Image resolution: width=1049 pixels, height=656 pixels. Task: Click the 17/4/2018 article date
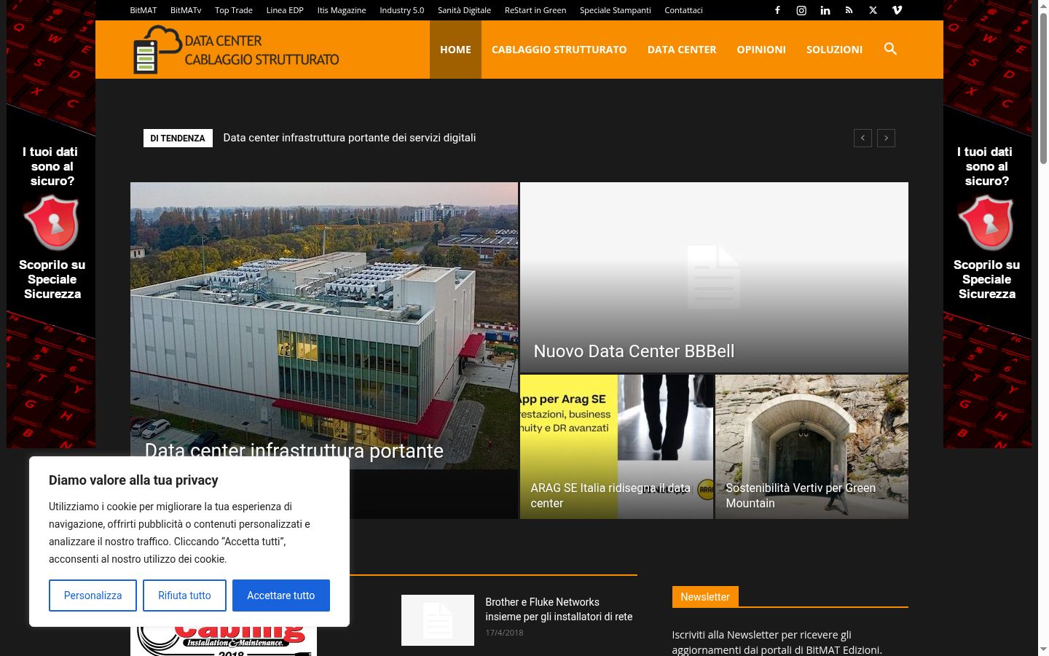pos(504,633)
